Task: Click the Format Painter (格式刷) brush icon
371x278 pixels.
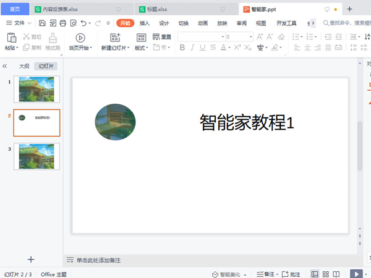Action: click(x=54, y=37)
